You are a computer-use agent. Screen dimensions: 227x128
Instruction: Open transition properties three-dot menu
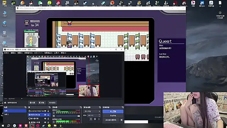click(x=99, y=119)
